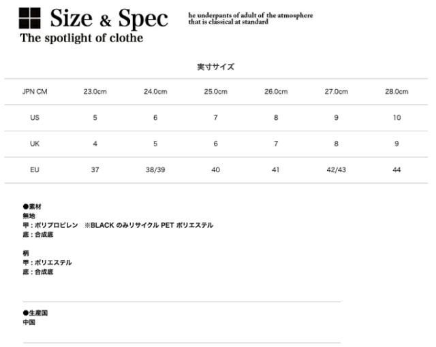The height and width of the screenshot is (347, 436).
Task: Click the "Size & Spec" heading
Action: [x=108, y=18]
